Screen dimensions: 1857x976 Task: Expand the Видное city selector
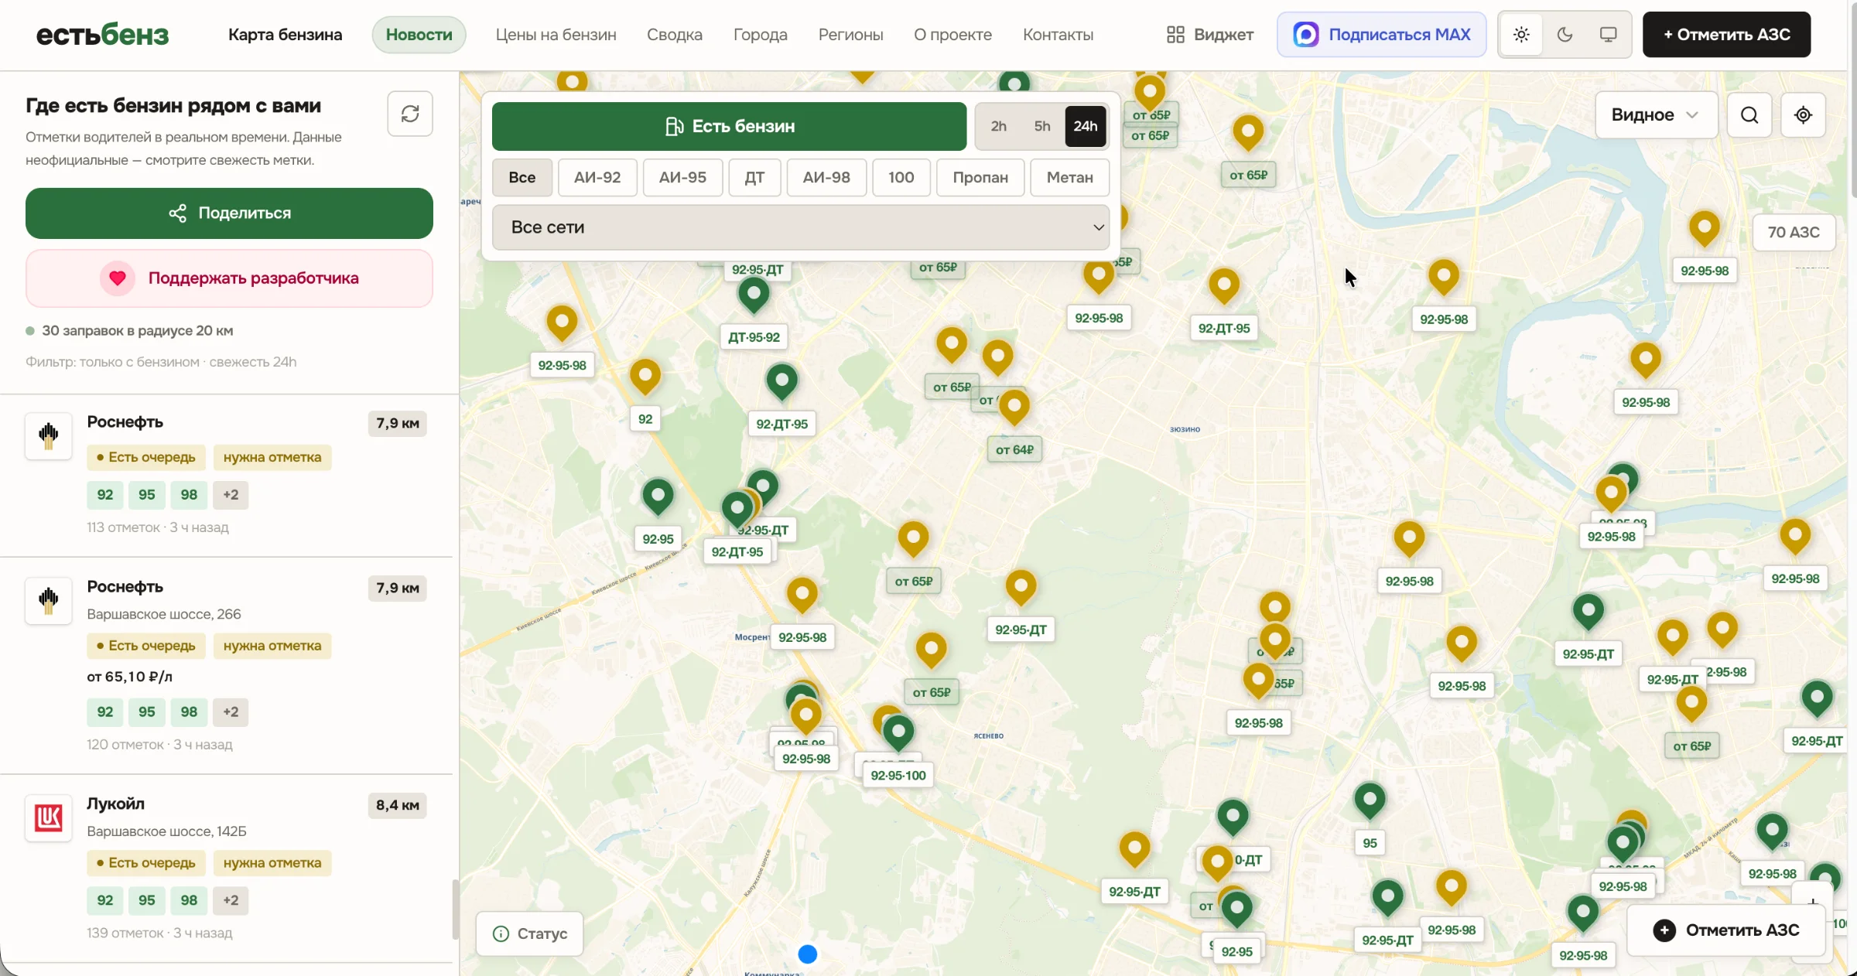(x=1656, y=115)
